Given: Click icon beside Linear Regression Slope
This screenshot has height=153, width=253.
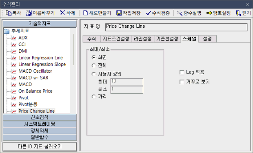Looking at the screenshot, I should click(x=14, y=64).
